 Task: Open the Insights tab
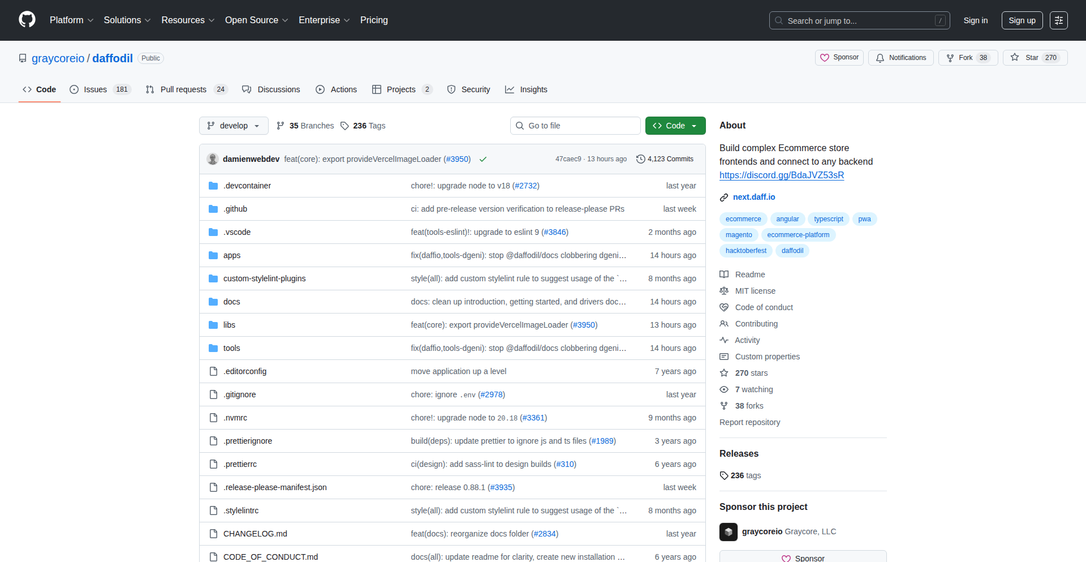click(526, 89)
